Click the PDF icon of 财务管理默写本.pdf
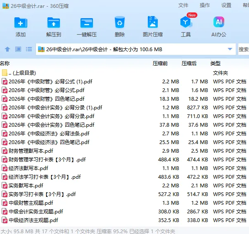The width and height of the screenshot is (249, 234). (5, 151)
